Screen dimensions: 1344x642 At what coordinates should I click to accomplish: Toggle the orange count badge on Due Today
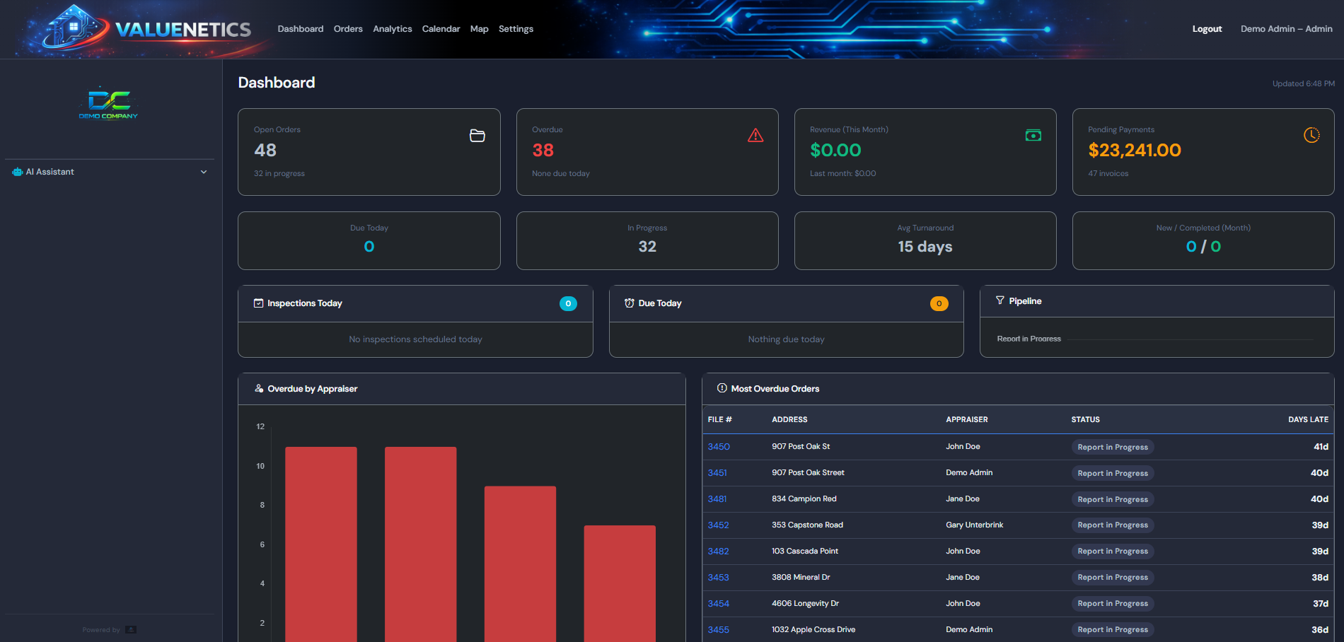pyautogui.click(x=939, y=303)
